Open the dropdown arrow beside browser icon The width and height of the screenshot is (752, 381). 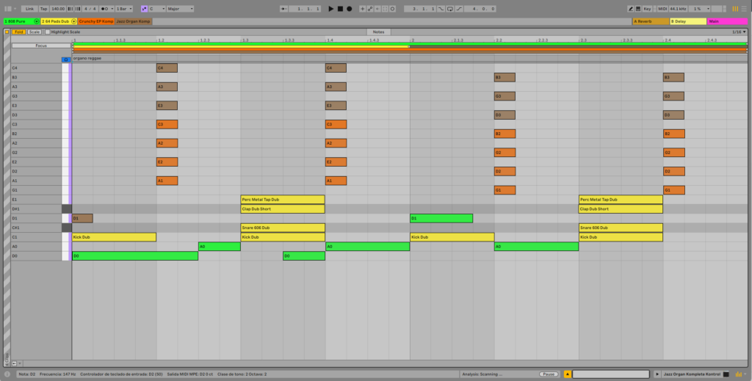[15, 9]
